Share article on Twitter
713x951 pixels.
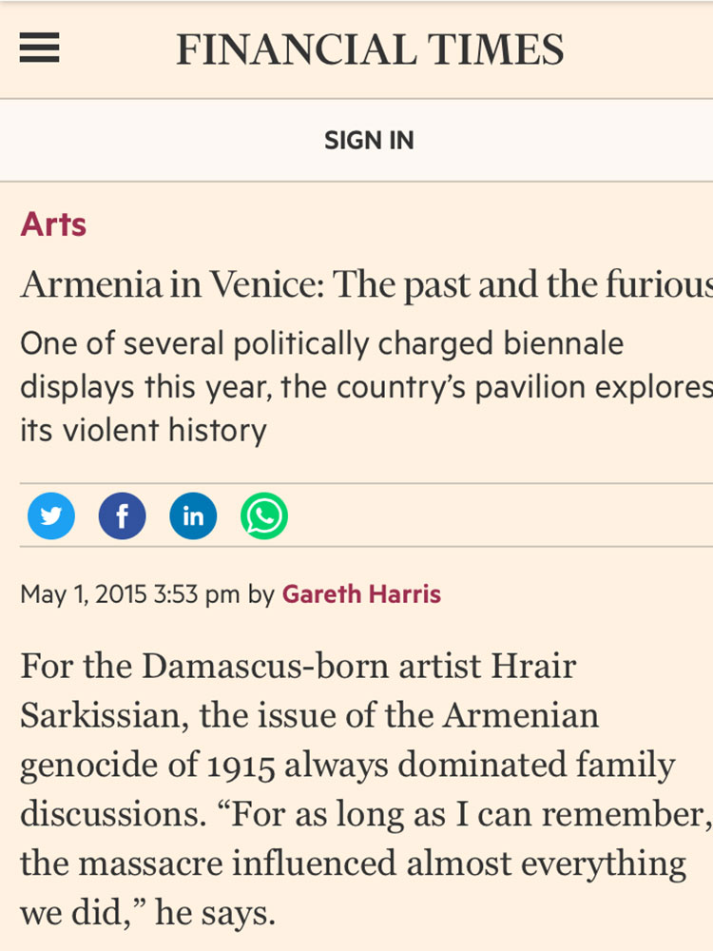pyautogui.click(x=51, y=516)
